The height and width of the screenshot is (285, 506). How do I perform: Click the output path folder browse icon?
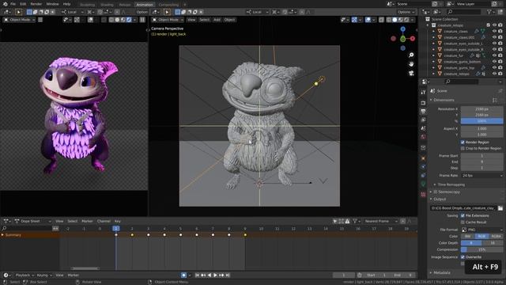(500, 208)
